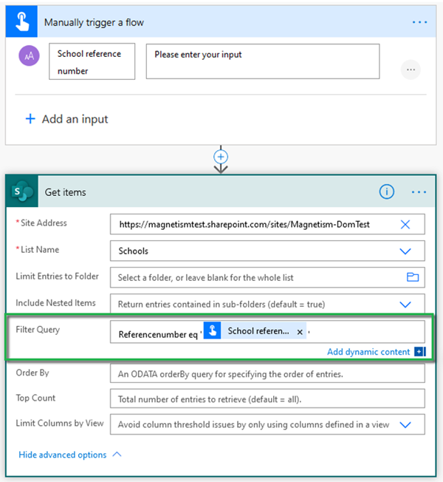This screenshot has width=443, height=482.
Task: Click the dynamic content plus icon
Action: pos(419,352)
